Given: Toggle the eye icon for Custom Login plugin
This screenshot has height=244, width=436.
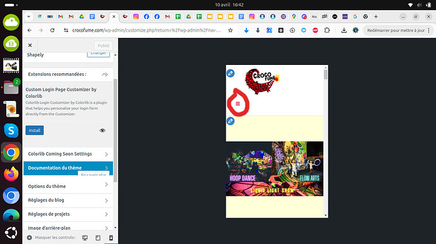Looking at the screenshot, I should point(102,130).
